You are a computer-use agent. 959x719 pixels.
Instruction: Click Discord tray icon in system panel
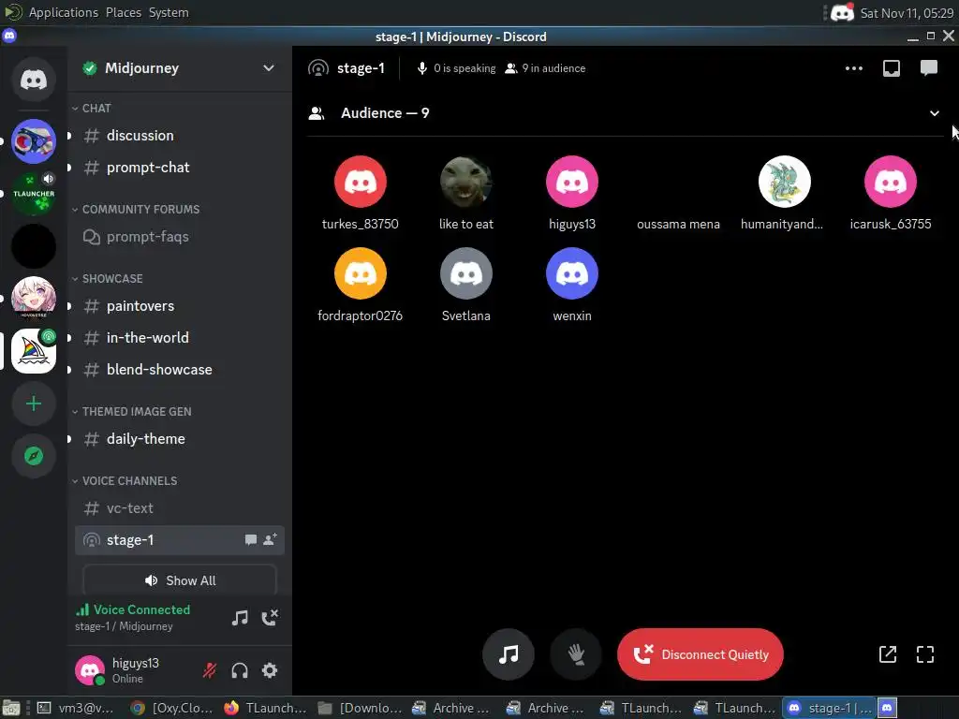[x=842, y=12]
